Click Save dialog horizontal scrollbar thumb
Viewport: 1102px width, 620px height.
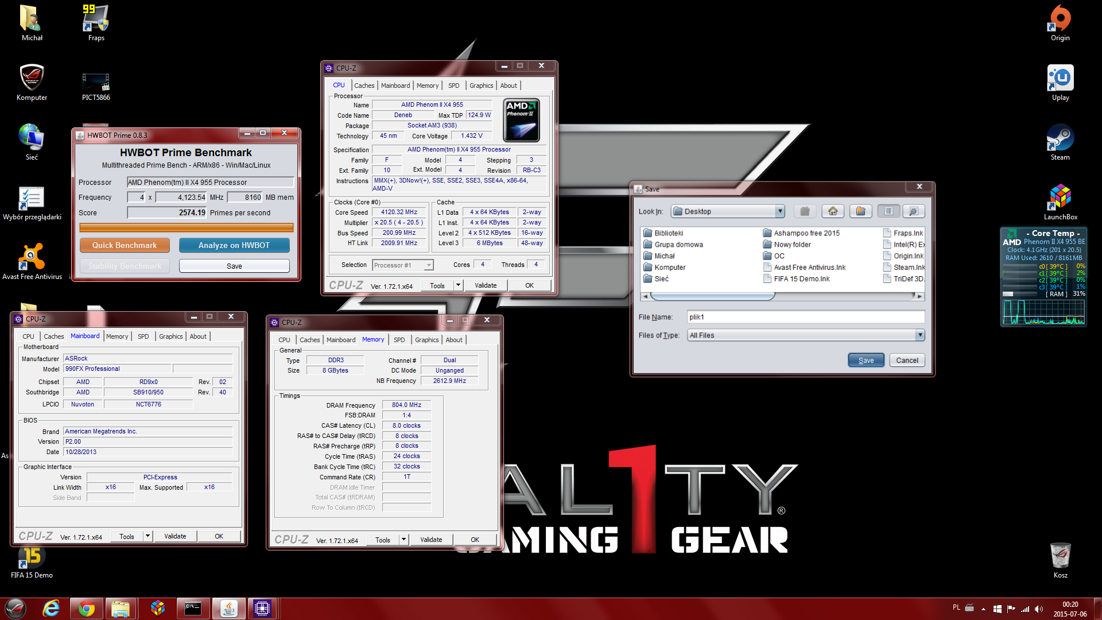712,296
